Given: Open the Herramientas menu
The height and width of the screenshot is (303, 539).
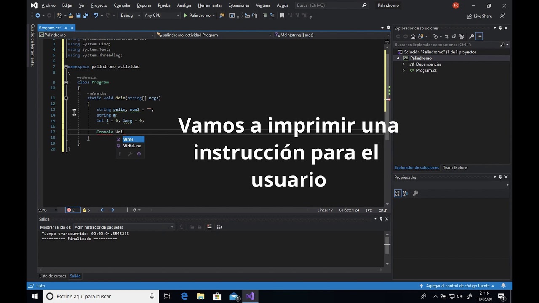Looking at the screenshot, I should (x=210, y=5).
